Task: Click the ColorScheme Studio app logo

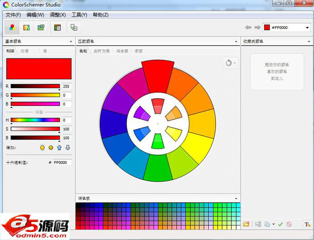Action: tap(6, 5)
